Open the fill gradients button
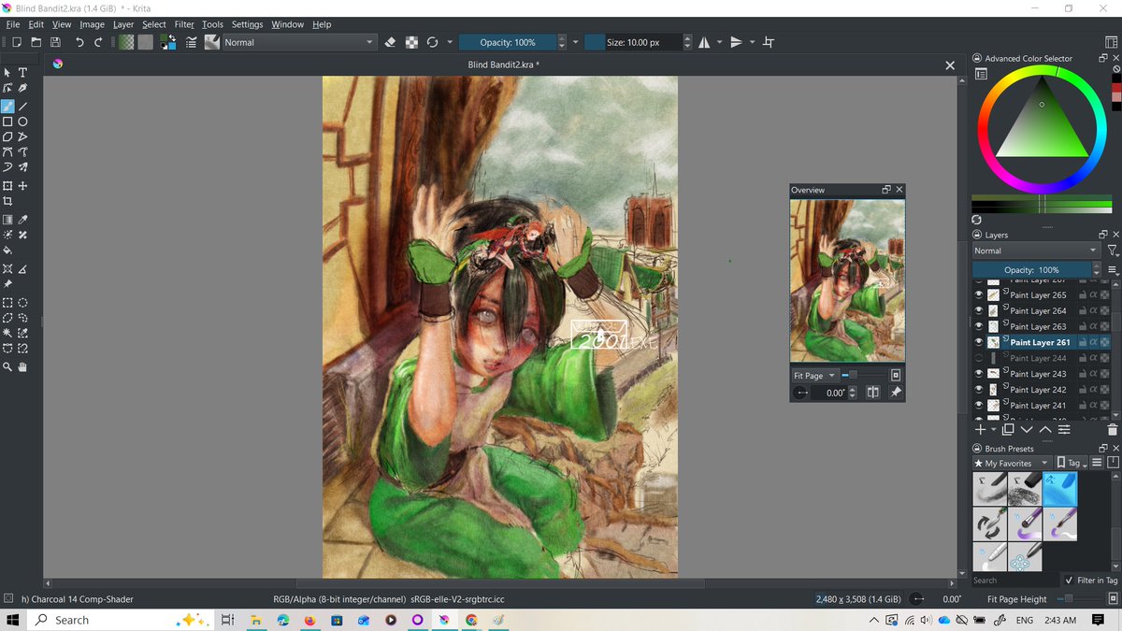This screenshot has width=1122, height=631. tap(126, 42)
